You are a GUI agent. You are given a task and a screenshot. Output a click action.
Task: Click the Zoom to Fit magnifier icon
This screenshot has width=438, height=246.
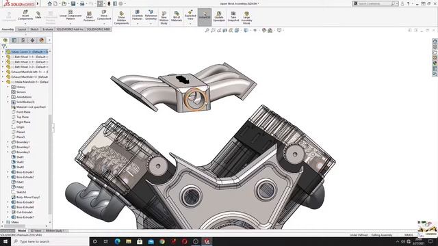coord(207,30)
